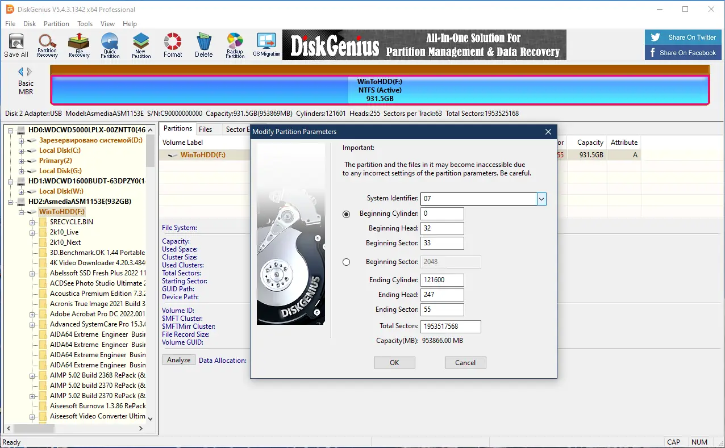The width and height of the screenshot is (725, 448).
Task: Open the View menu
Action: 107,24
